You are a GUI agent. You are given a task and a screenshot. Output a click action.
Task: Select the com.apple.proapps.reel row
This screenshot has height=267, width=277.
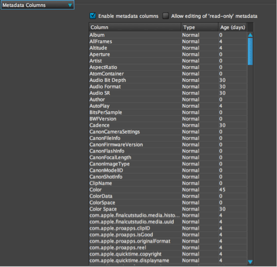168,247
